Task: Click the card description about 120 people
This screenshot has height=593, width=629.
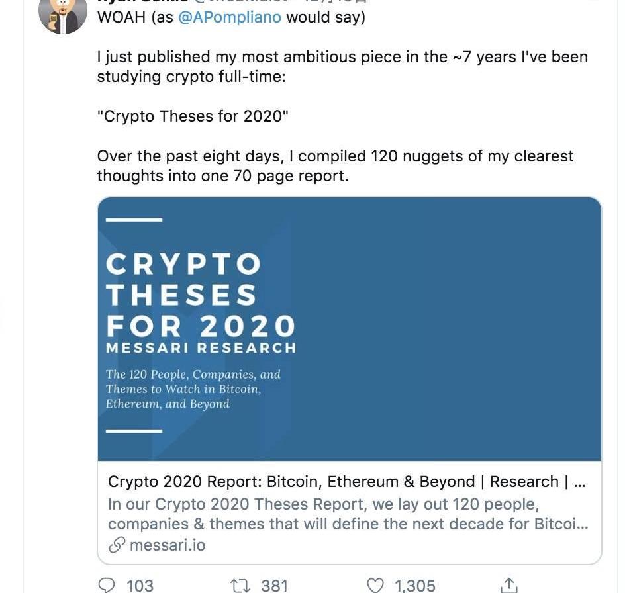Action: [348, 514]
